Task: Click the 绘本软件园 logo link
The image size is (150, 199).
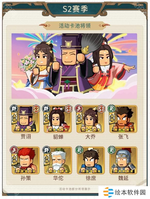Action: 124,192
